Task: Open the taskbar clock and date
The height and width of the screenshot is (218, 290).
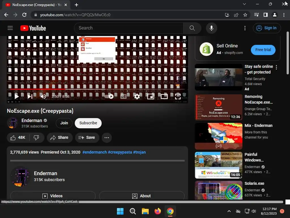Action: 269,211
